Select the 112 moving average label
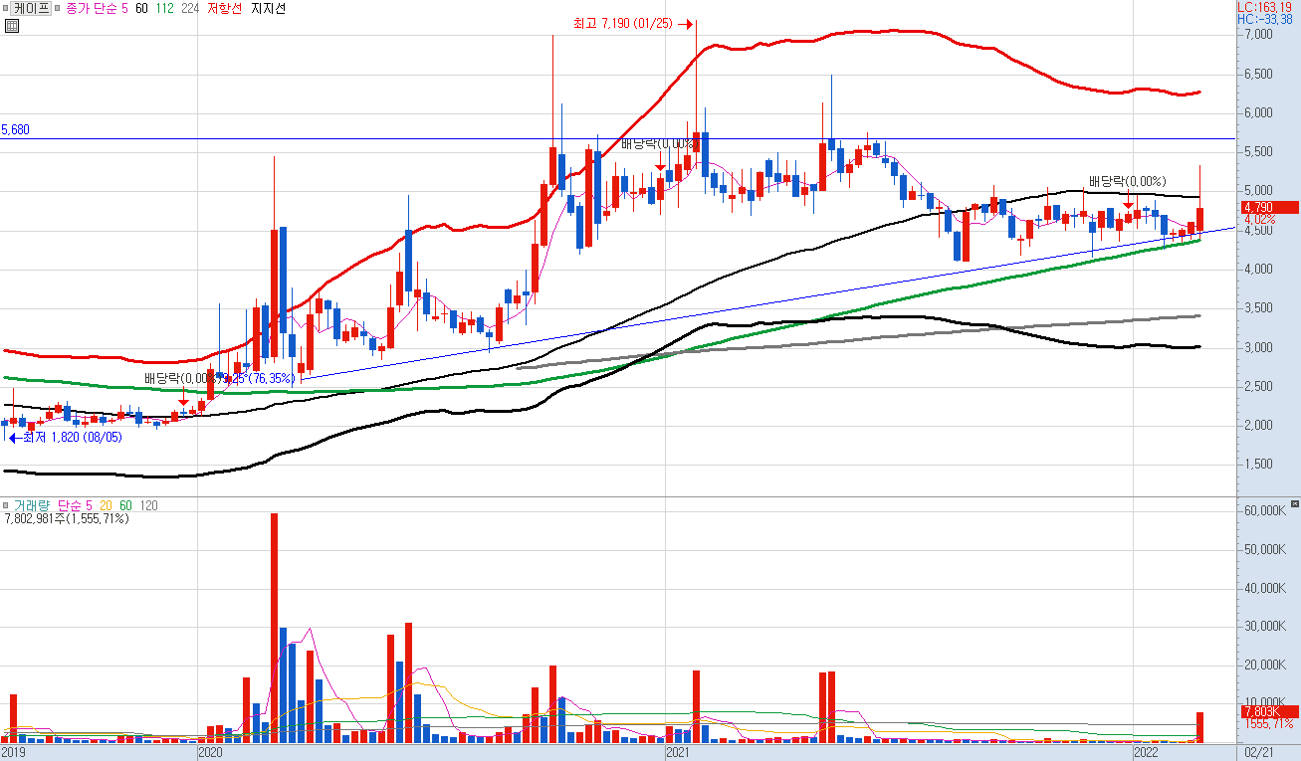This screenshot has width=1301, height=761. [166, 8]
